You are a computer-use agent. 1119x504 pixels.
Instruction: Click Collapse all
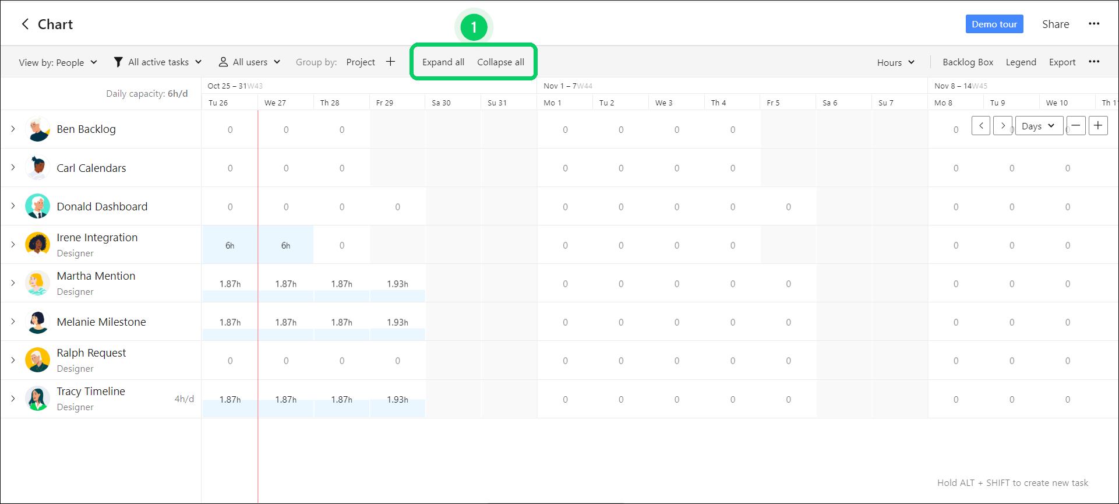[500, 62]
